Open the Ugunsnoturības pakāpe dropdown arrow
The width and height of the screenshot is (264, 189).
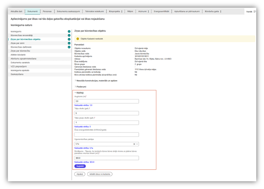[137, 144]
